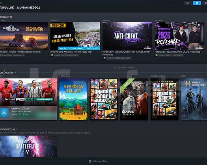This screenshot has height=165, width=207.
Task: Click the plus icon to add a new shelf
Action: [x=116, y=68]
